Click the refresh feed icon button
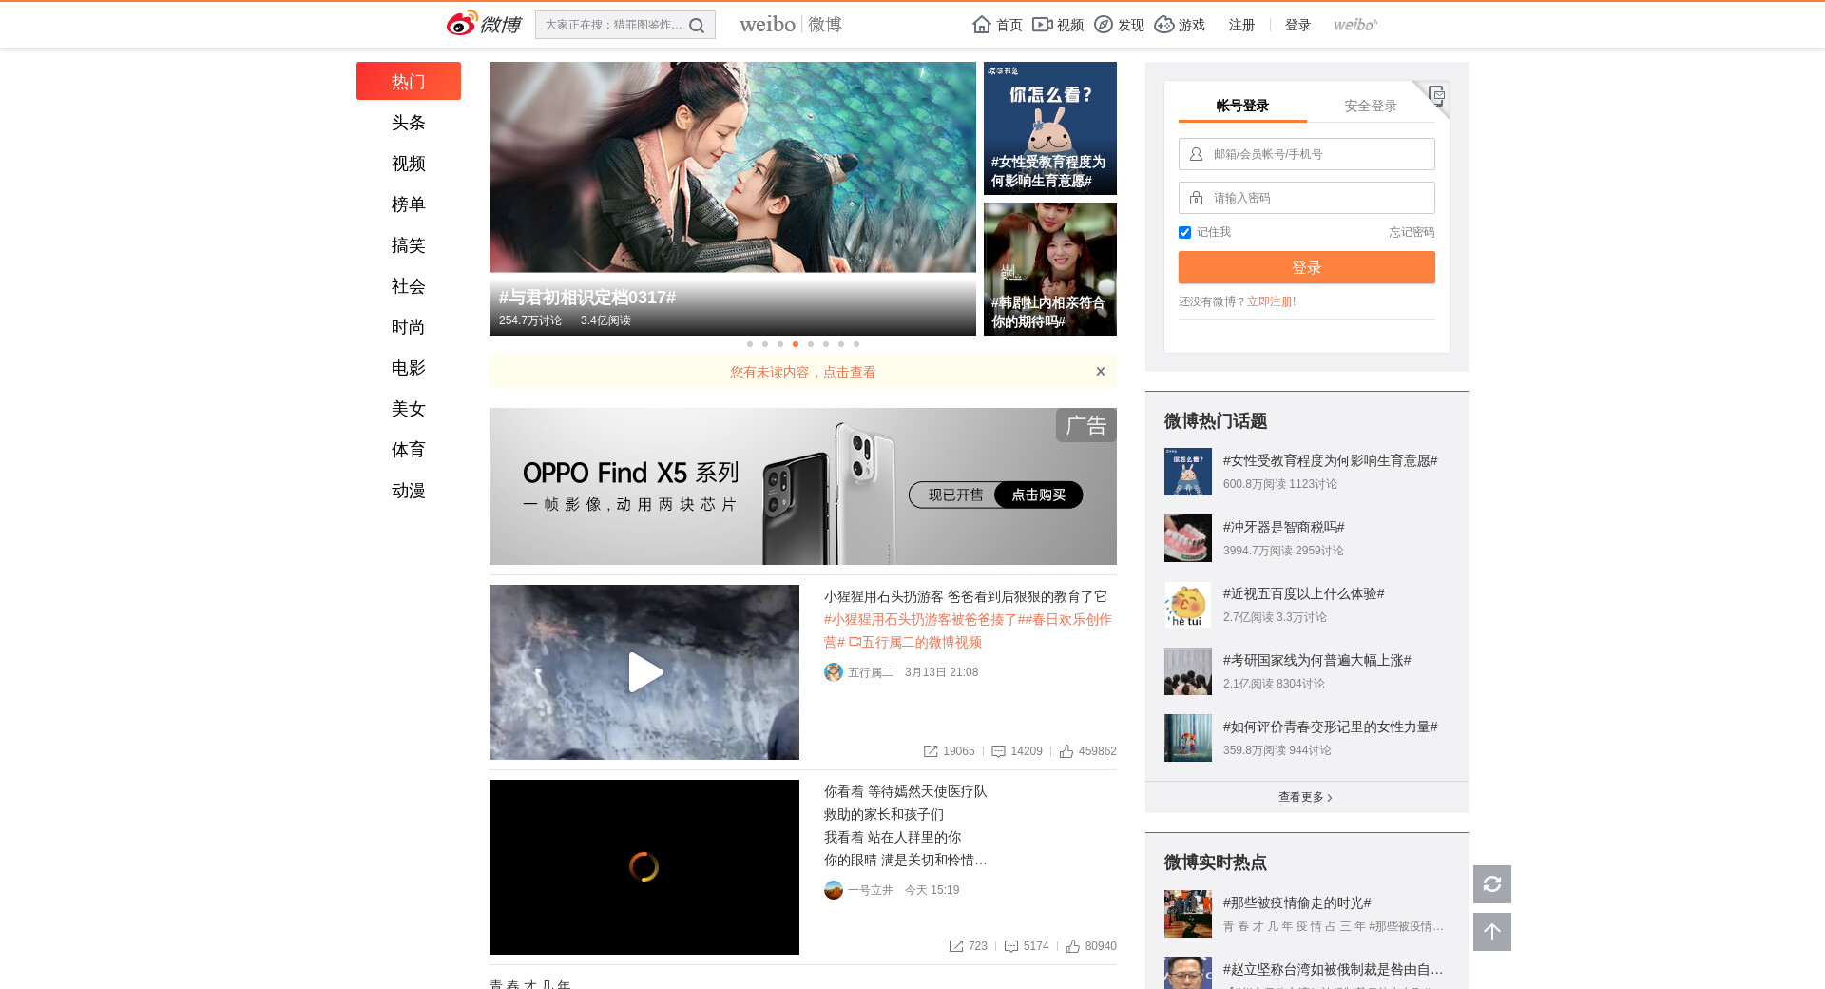 (1491, 884)
